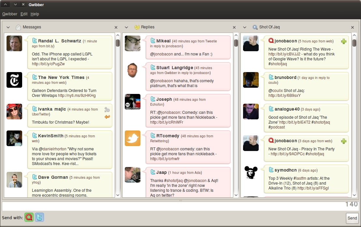The width and height of the screenshot is (361, 227).
Task: Click the title bar up arrow button
Action: [x=5, y=4]
